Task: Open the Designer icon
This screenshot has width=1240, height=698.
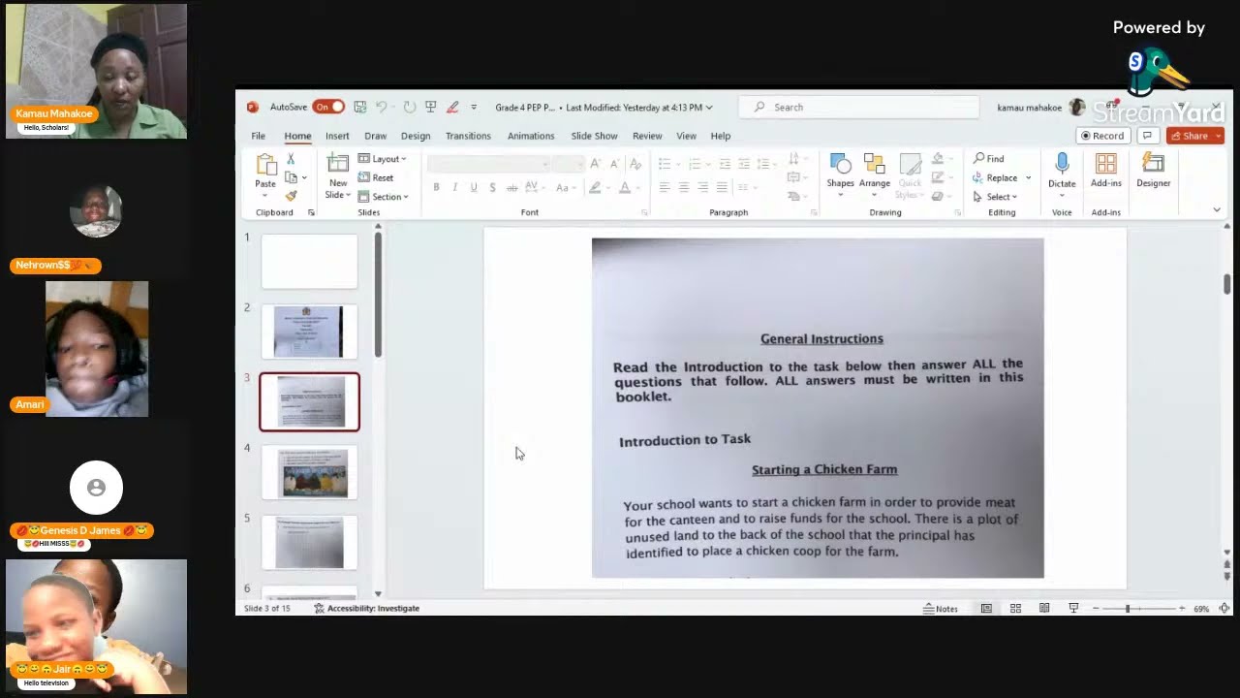Action: (1153, 163)
